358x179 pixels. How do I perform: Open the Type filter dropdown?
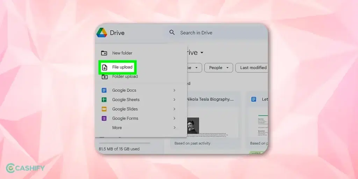click(x=194, y=67)
